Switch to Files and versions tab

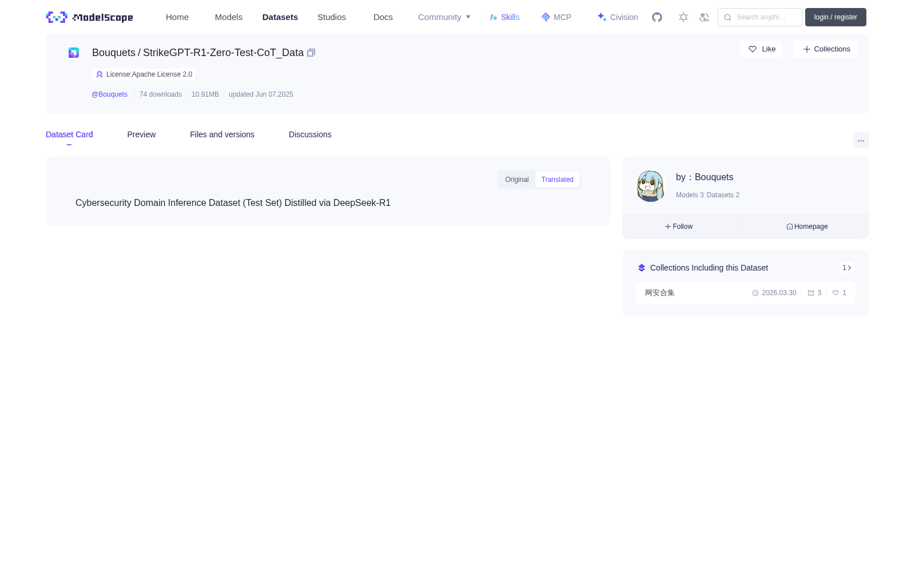(222, 134)
